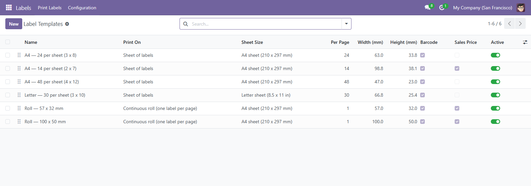531x186 pixels.
Task: Toggle Active switch for Roll — 100 x 50 mm
Action: point(495,122)
